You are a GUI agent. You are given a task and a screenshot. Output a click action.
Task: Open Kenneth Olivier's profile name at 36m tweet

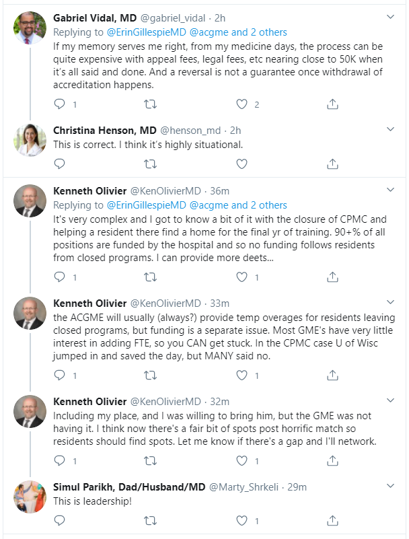tap(90, 191)
